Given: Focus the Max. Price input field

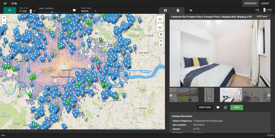Looking at the screenshot, I should [26, 11].
